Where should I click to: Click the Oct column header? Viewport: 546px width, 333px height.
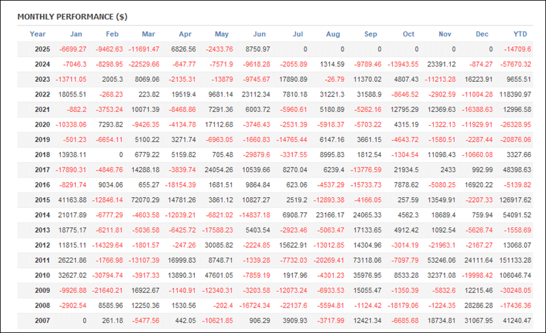point(408,34)
